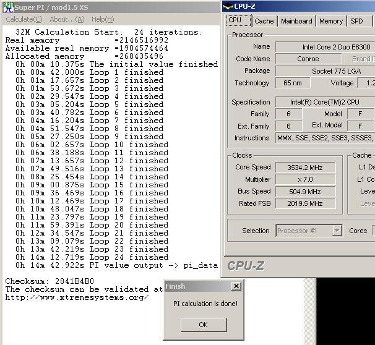Click the Super PI / mod1.5 XS title bar

(x=111, y=7)
